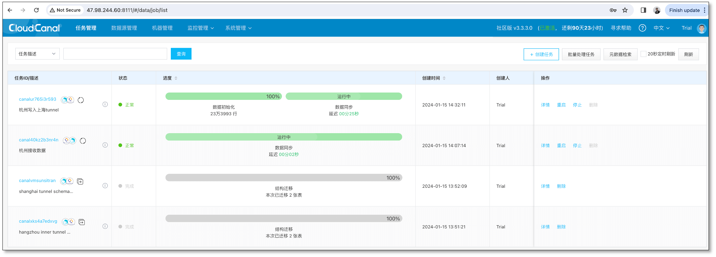Click the sync cycle icon beside canal40kz2b3nr4n

click(83, 140)
